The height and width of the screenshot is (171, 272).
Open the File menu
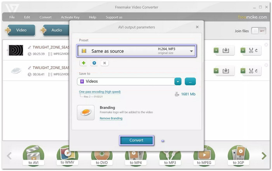12,17
